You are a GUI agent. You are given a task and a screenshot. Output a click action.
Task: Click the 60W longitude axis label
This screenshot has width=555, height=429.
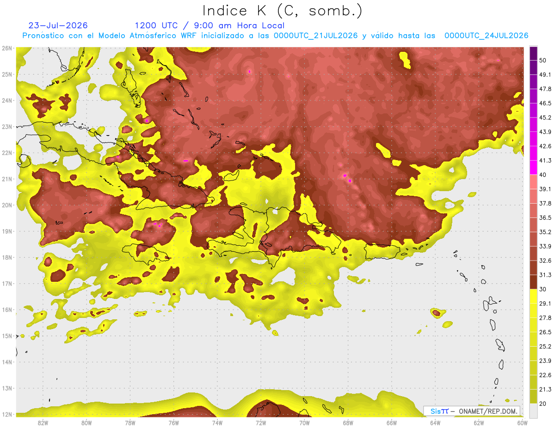tap(522, 423)
